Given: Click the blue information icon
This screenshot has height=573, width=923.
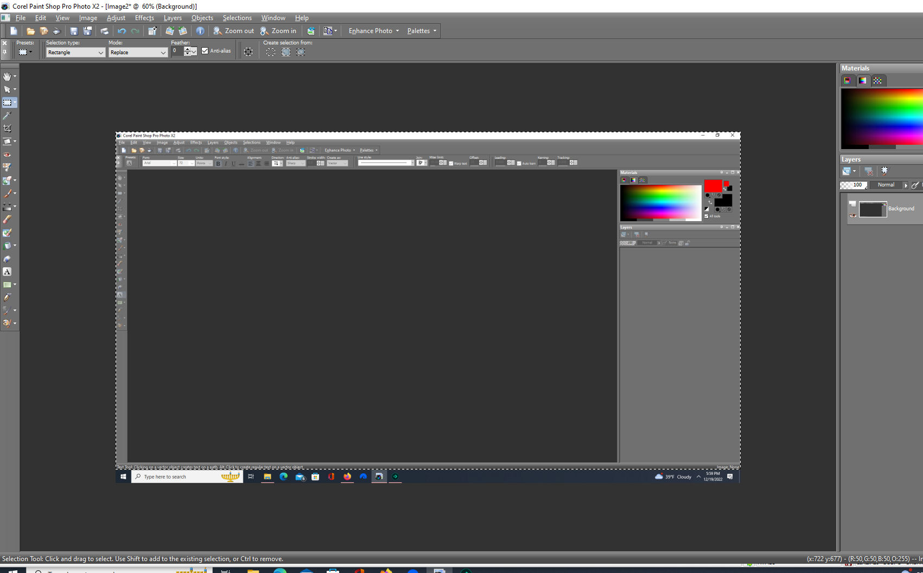Looking at the screenshot, I should [x=200, y=31].
